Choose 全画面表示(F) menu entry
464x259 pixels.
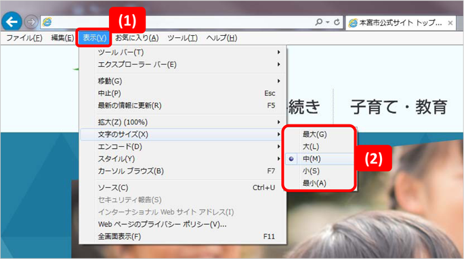(x=183, y=237)
